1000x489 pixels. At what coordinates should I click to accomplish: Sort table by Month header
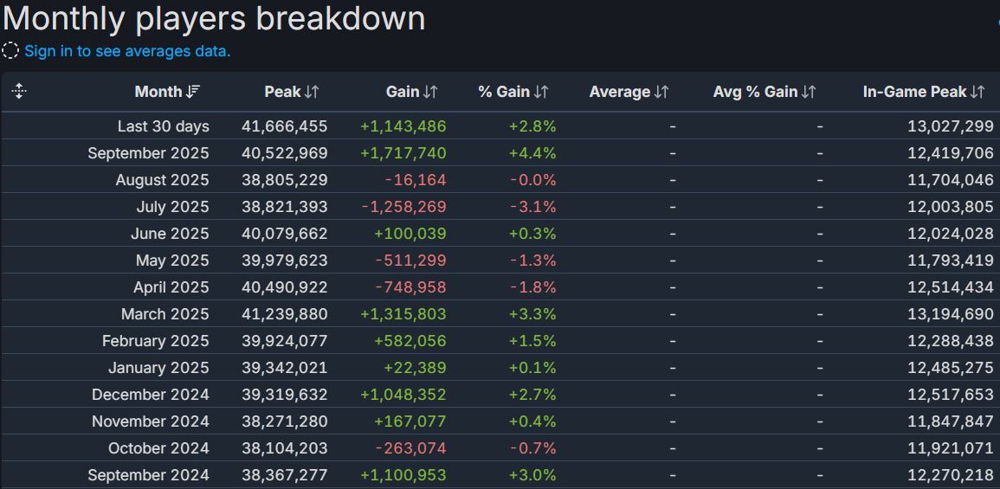point(158,92)
